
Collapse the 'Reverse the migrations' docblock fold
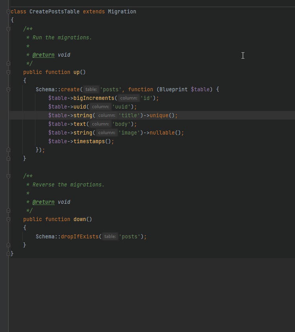(9, 176)
